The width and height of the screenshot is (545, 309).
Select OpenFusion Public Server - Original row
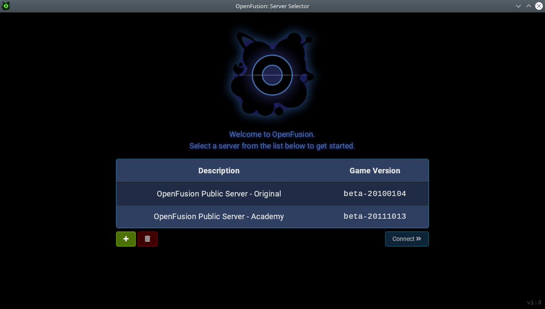(219, 193)
